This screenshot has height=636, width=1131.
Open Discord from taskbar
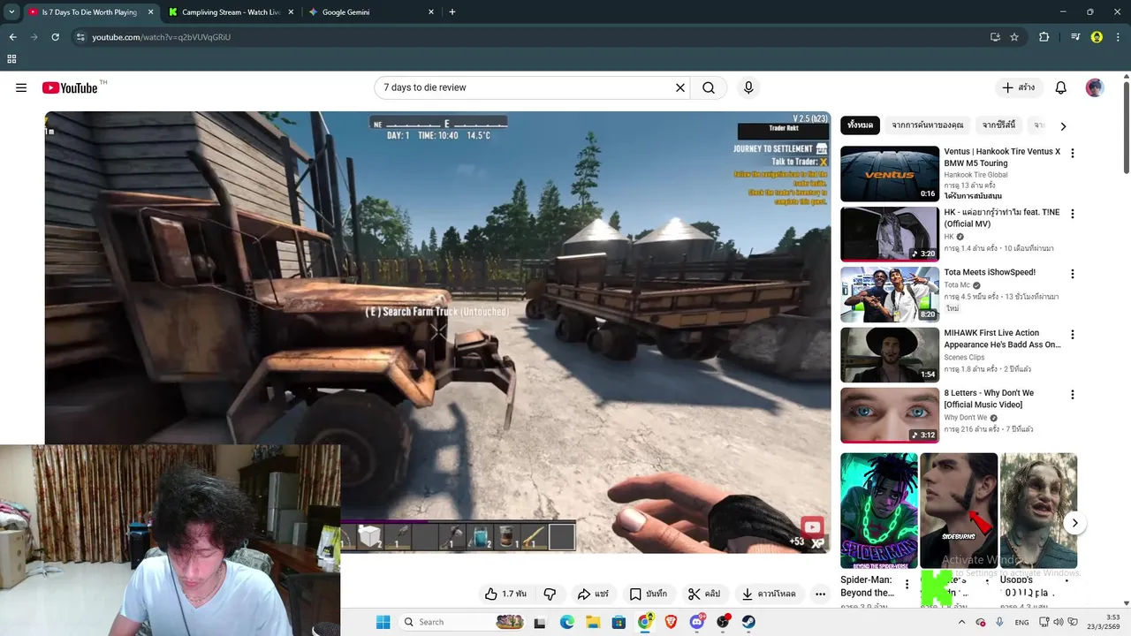tap(697, 622)
